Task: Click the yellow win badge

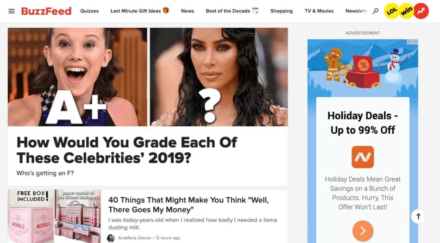Action: (x=406, y=11)
